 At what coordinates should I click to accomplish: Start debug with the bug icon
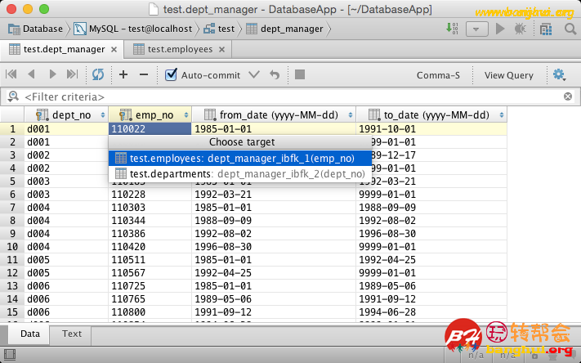(521, 29)
